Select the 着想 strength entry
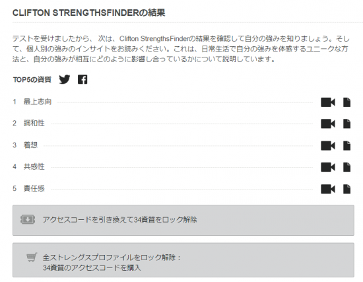Image resolution: width=363 pixels, height=282 pixels. 30,145
